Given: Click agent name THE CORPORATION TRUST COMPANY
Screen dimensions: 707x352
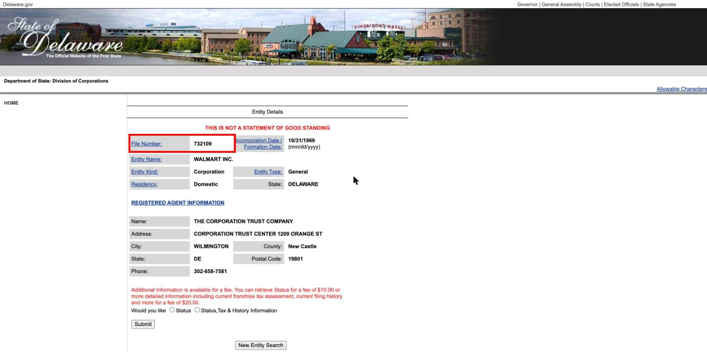Looking at the screenshot, I should click(x=243, y=221).
